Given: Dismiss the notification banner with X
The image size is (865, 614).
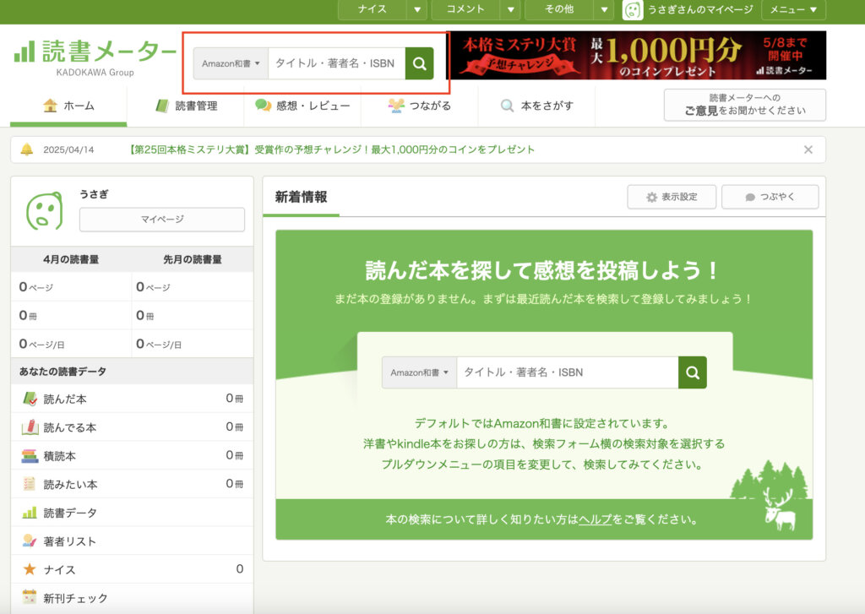Looking at the screenshot, I should (808, 149).
